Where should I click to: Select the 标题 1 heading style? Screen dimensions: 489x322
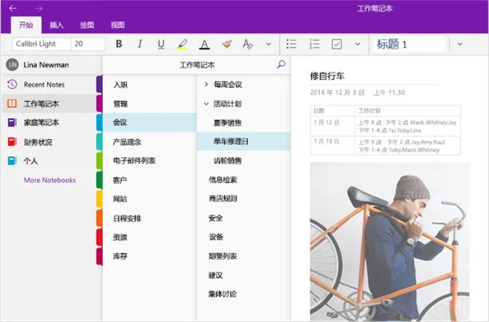point(409,44)
